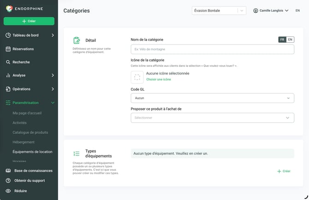Click the Opérations document icon
This screenshot has width=309, height=200.
pos(8,89)
